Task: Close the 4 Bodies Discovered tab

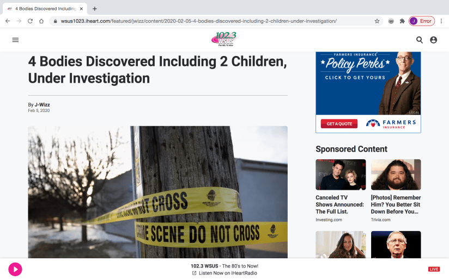Action: pyautogui.click(x=81, y=9)
